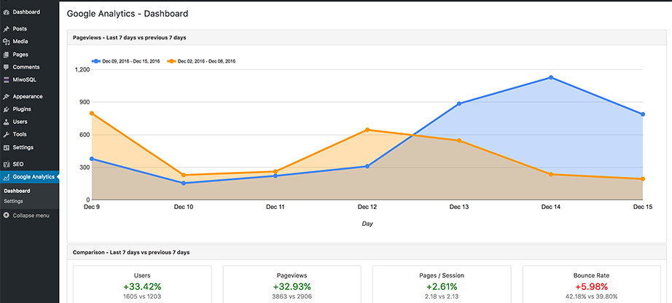
Task: Click the Pages / Session +2.61% value
Action: 442,287
